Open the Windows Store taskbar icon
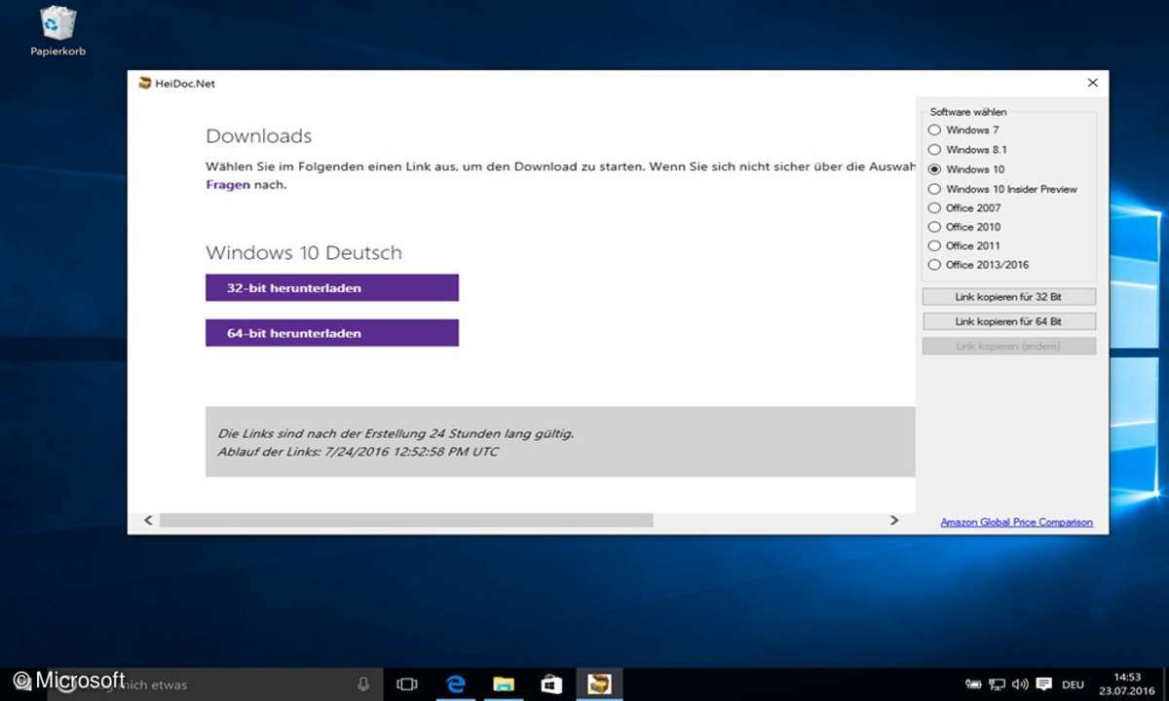 pyautogui.click(x=550, y=684)
